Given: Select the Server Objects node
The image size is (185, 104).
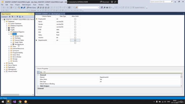Looking at the screenshot, I should (x=12, y=65).
